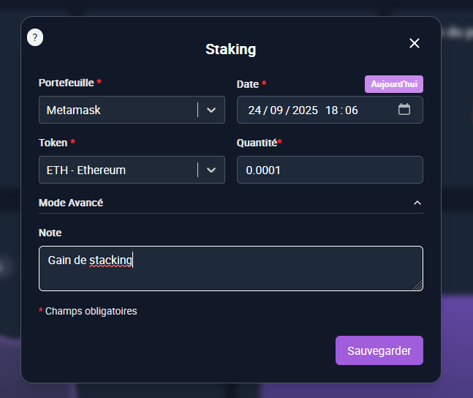
Task: Select the minutes value 06 in Date
Action: tap(352, 110)
